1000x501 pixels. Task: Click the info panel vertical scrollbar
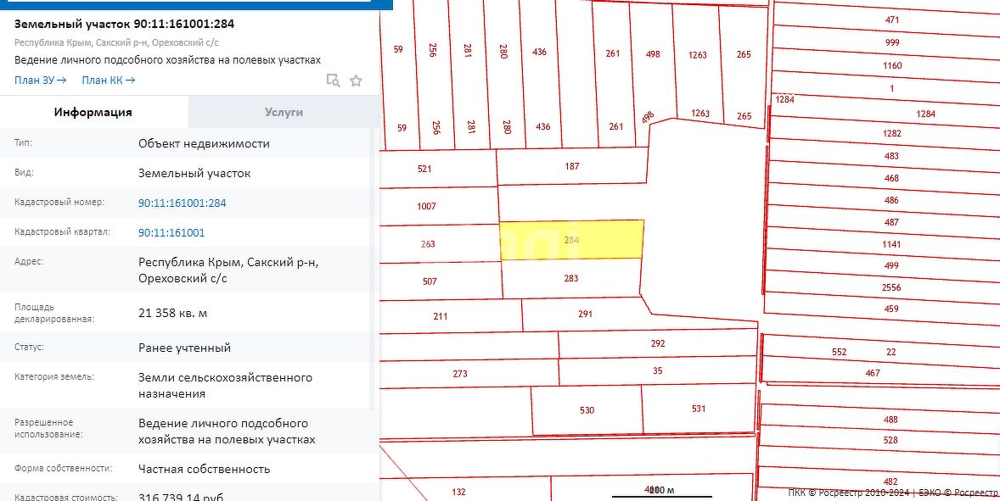(x=374, y=267)
